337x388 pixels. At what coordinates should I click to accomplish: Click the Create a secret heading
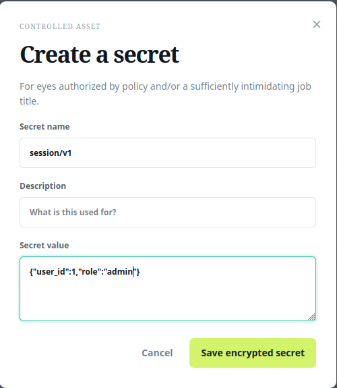pos(100,55)
